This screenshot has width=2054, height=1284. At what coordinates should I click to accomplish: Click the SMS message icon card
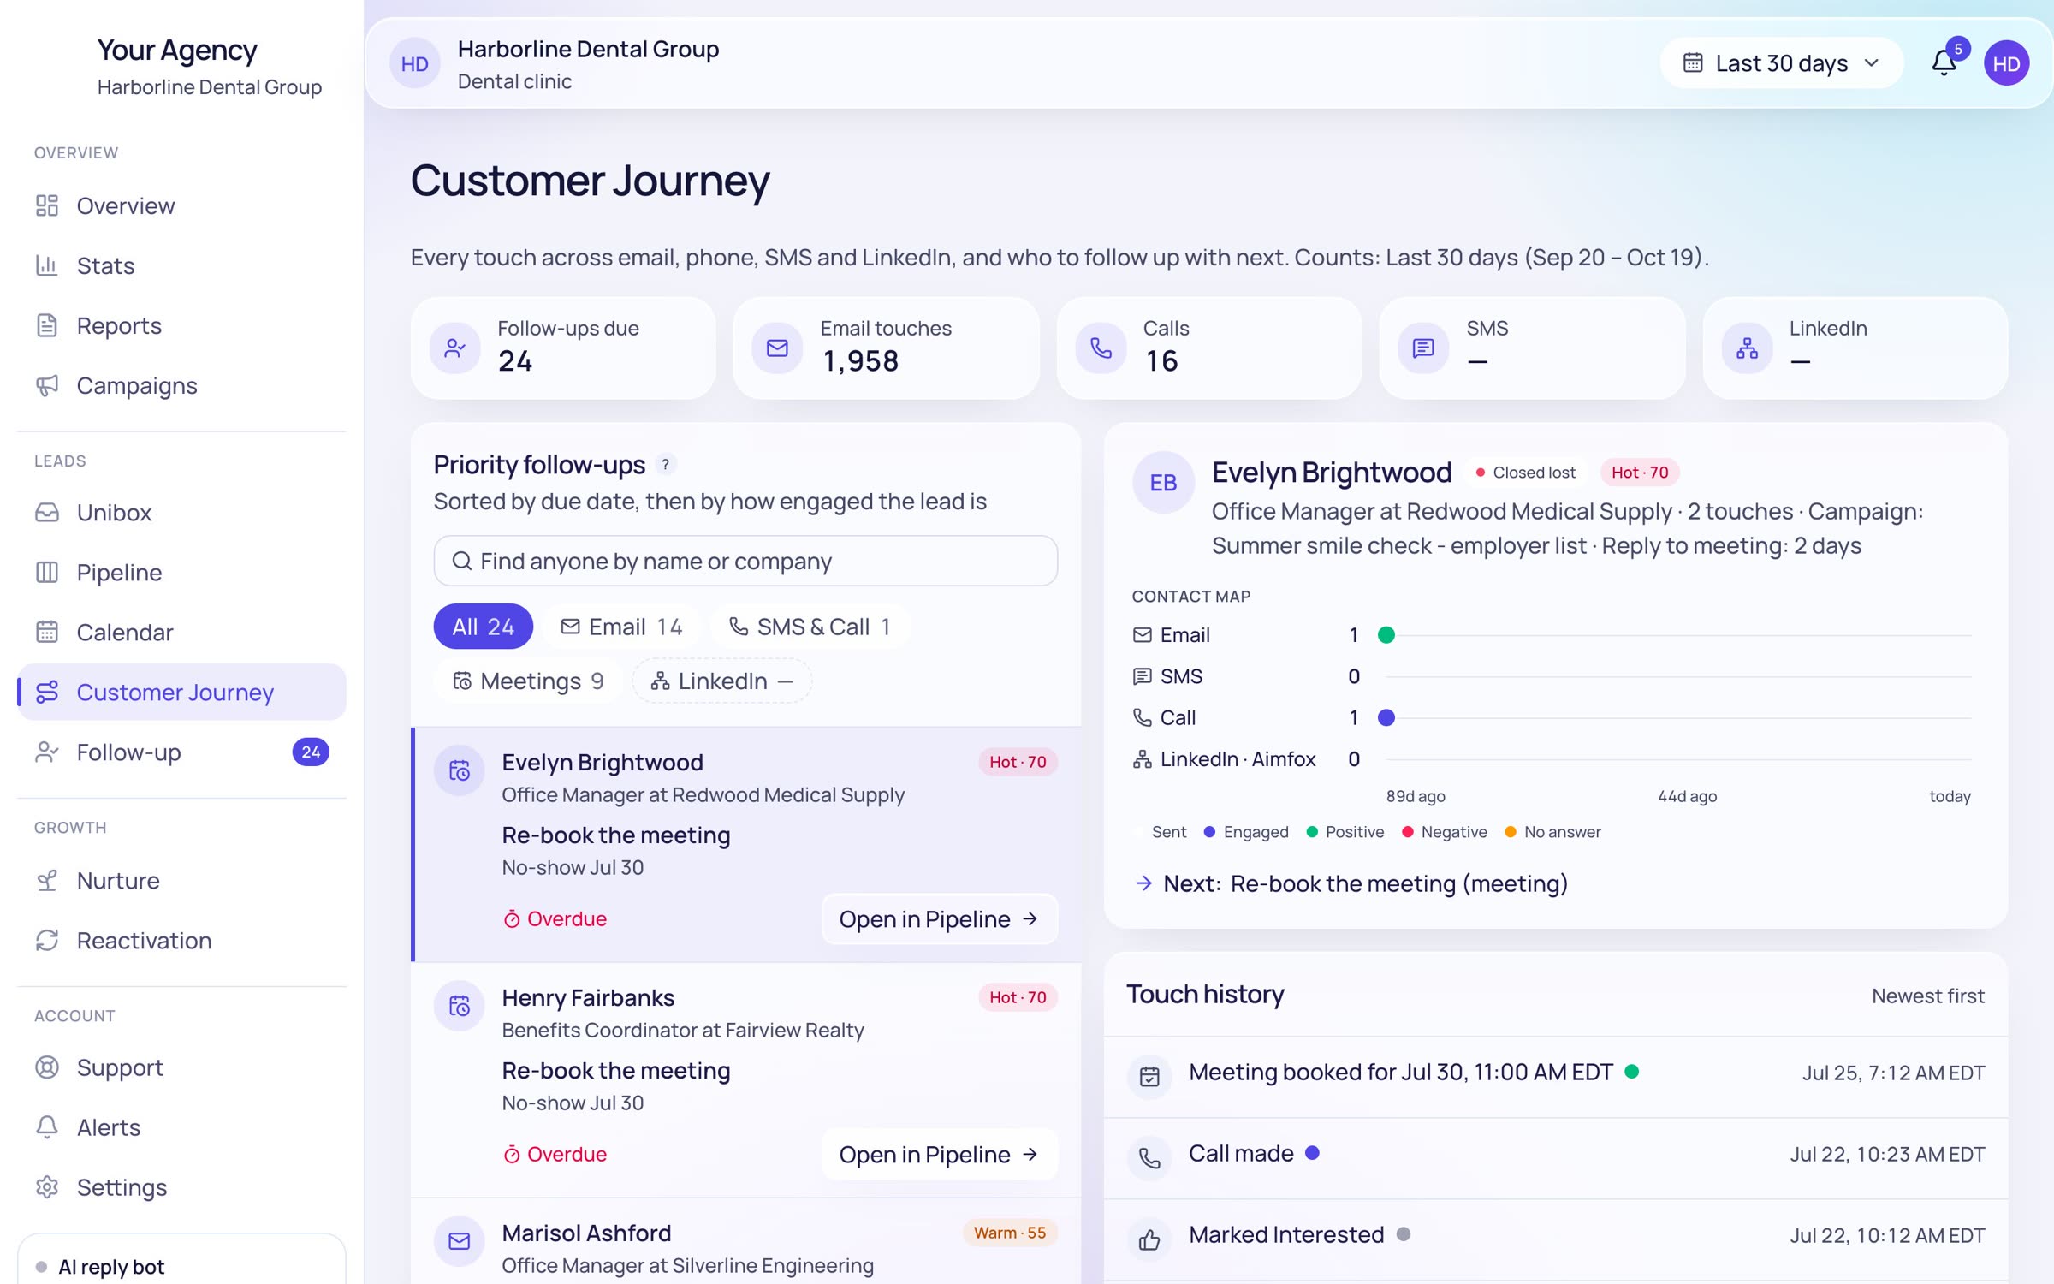(x=1423, y=348)
